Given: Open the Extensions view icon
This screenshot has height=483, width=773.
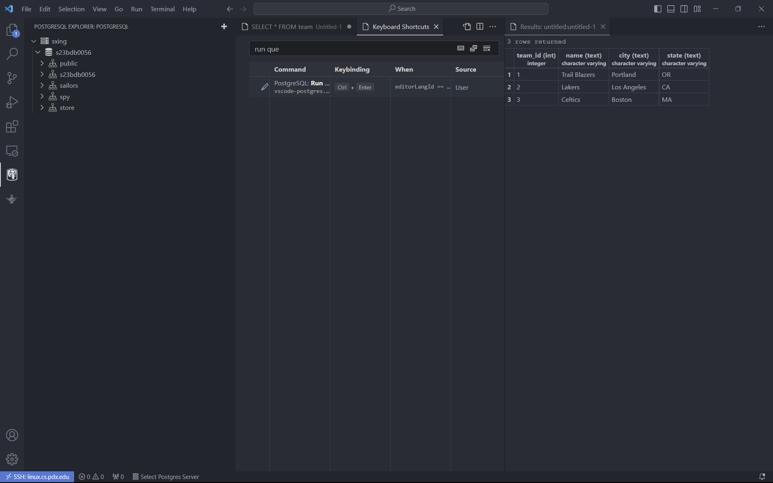Looking at the screenshot, I should click(x=12, y=127).
